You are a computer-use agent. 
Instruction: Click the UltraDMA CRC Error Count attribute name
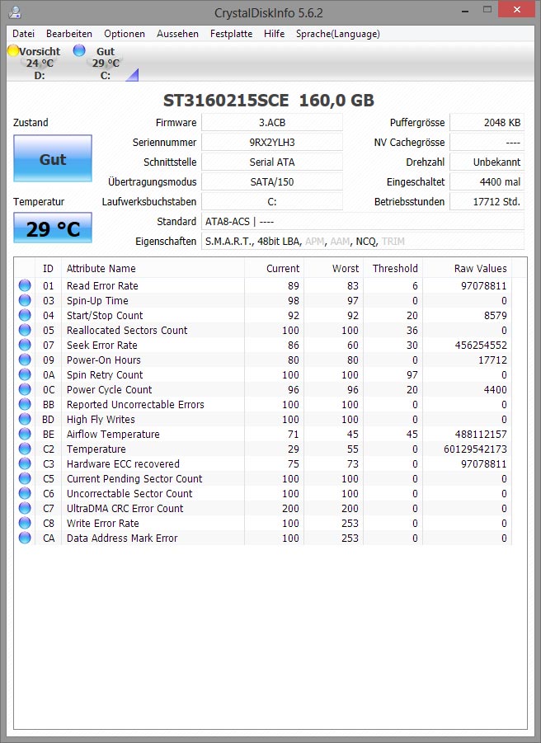[x=125, y=509]
